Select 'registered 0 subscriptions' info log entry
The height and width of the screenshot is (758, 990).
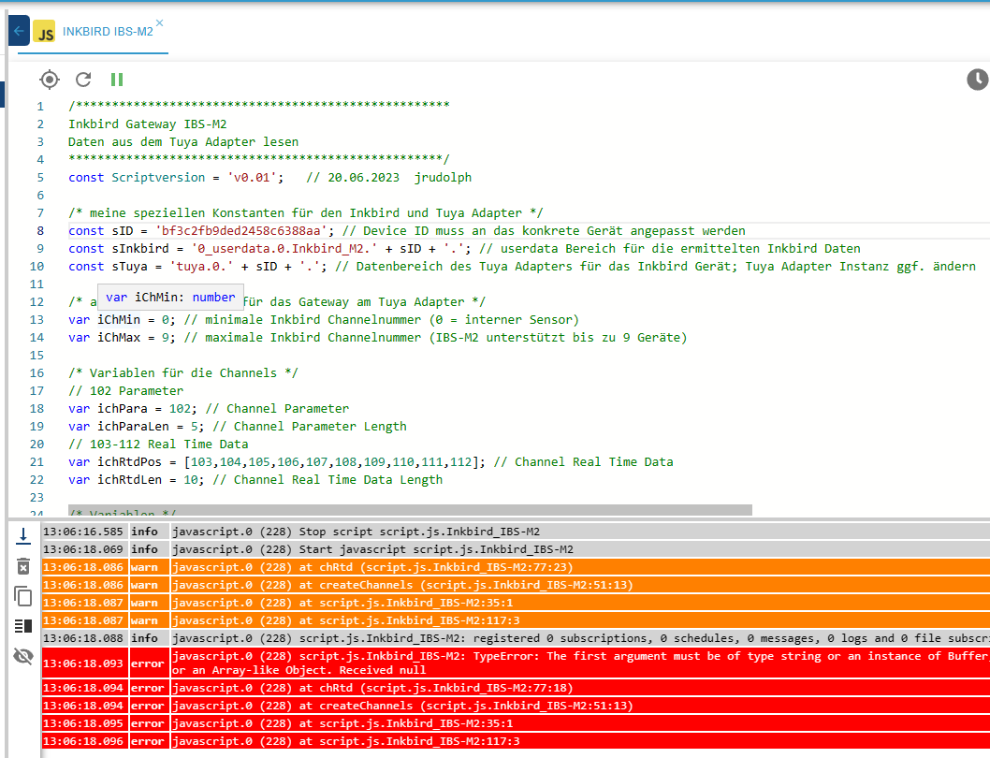(x=516, y=638)
